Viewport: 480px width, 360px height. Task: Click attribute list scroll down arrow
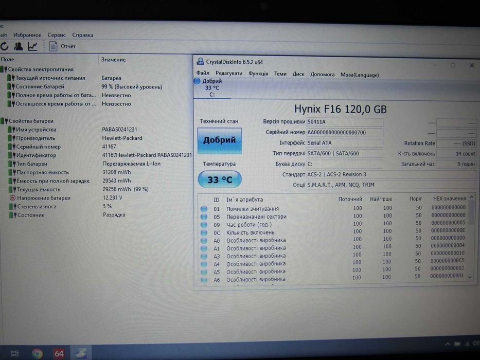point(471,277)
